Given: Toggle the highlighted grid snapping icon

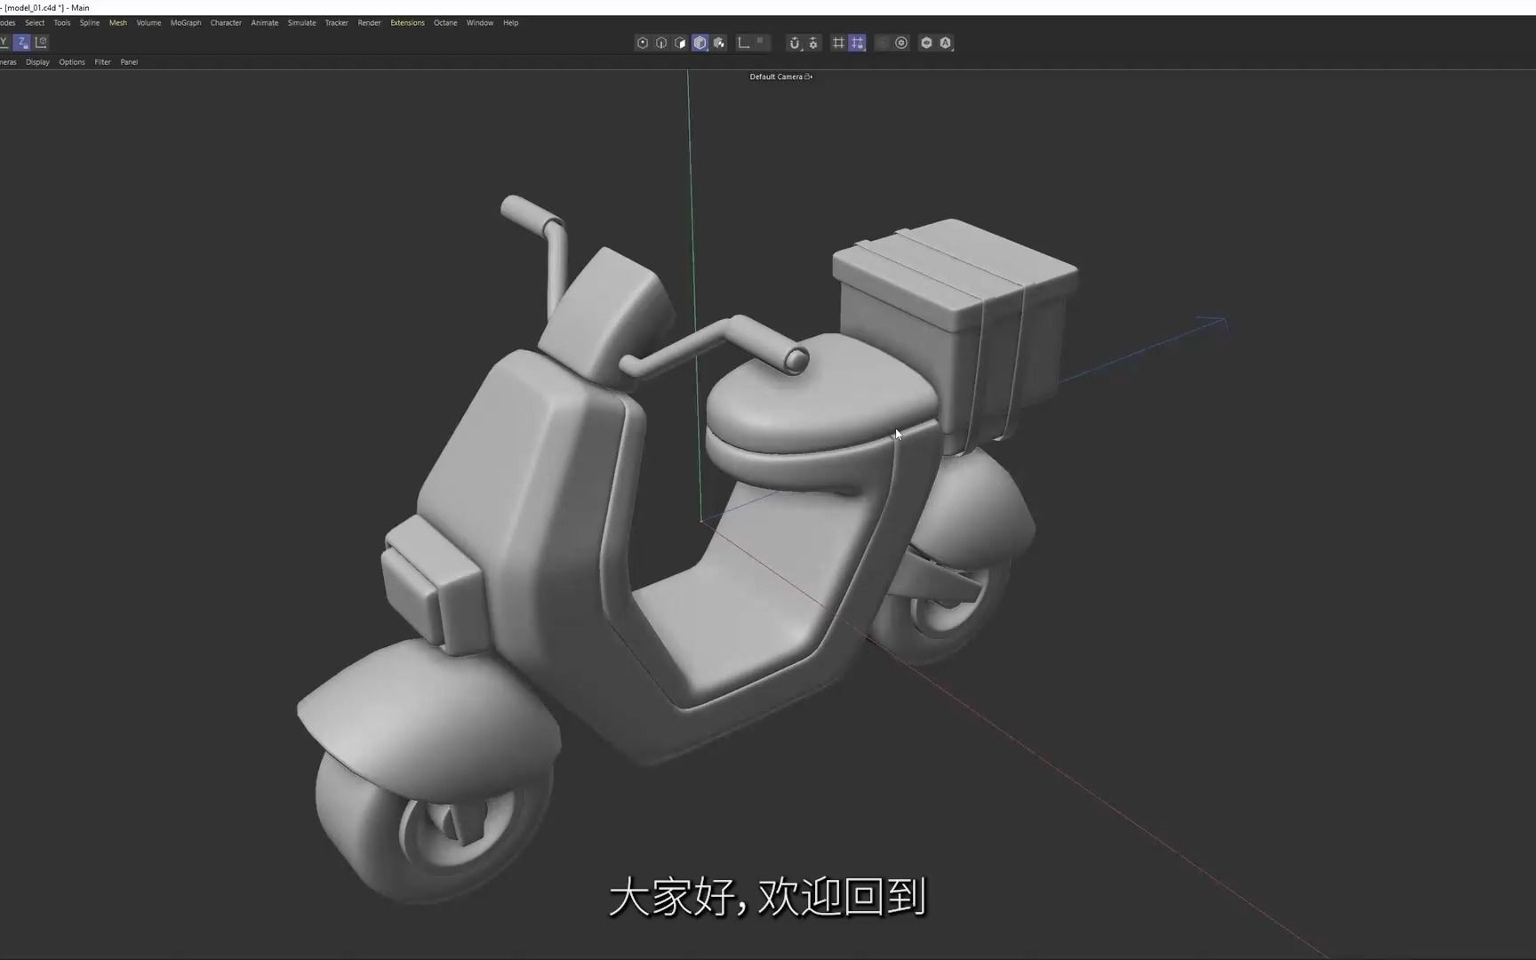Looking at the screenshot, I should [x=857, y=43].
